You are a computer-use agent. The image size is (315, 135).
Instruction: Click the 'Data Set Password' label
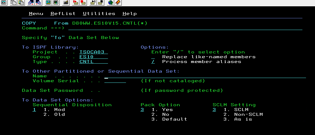(x=52, y=91)
